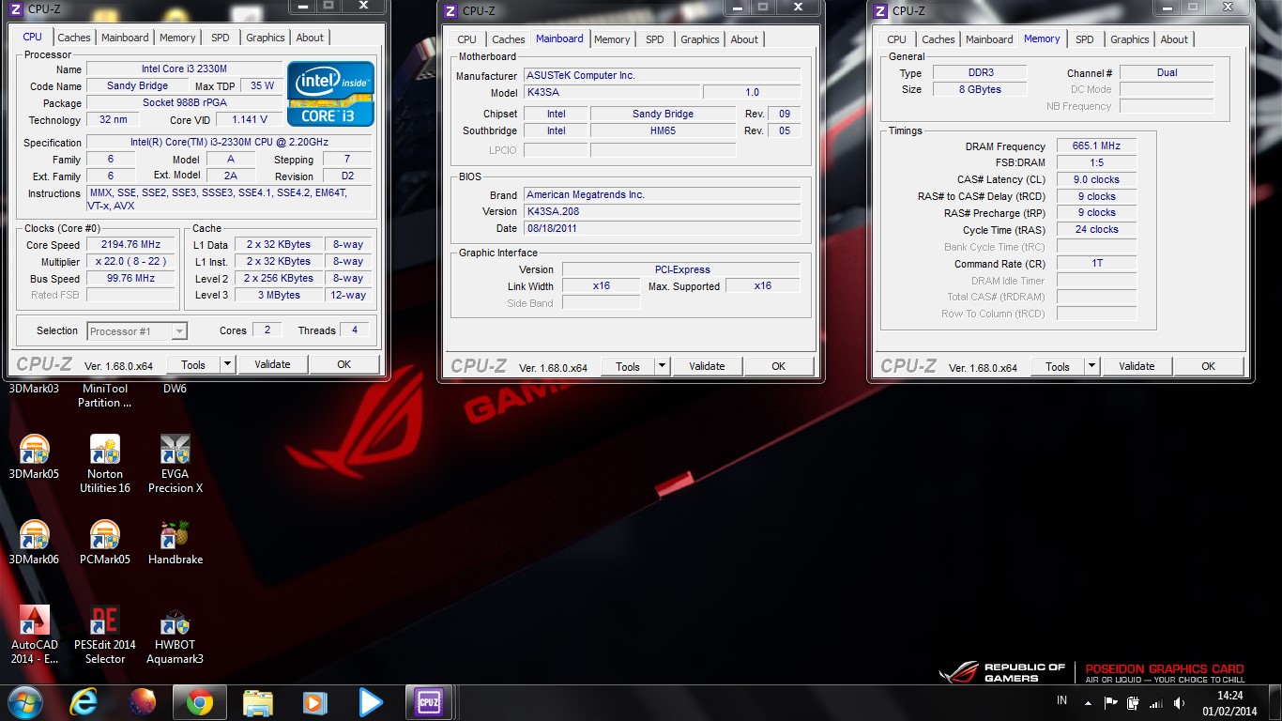Open the volume speaker tray icon

(x=1179, y=702)
